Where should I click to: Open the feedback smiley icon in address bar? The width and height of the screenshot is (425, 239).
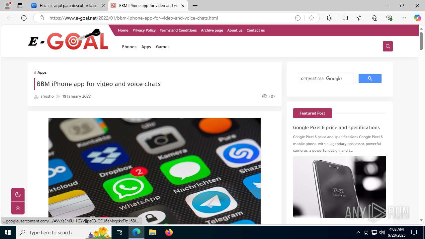[x=298, y=18]
